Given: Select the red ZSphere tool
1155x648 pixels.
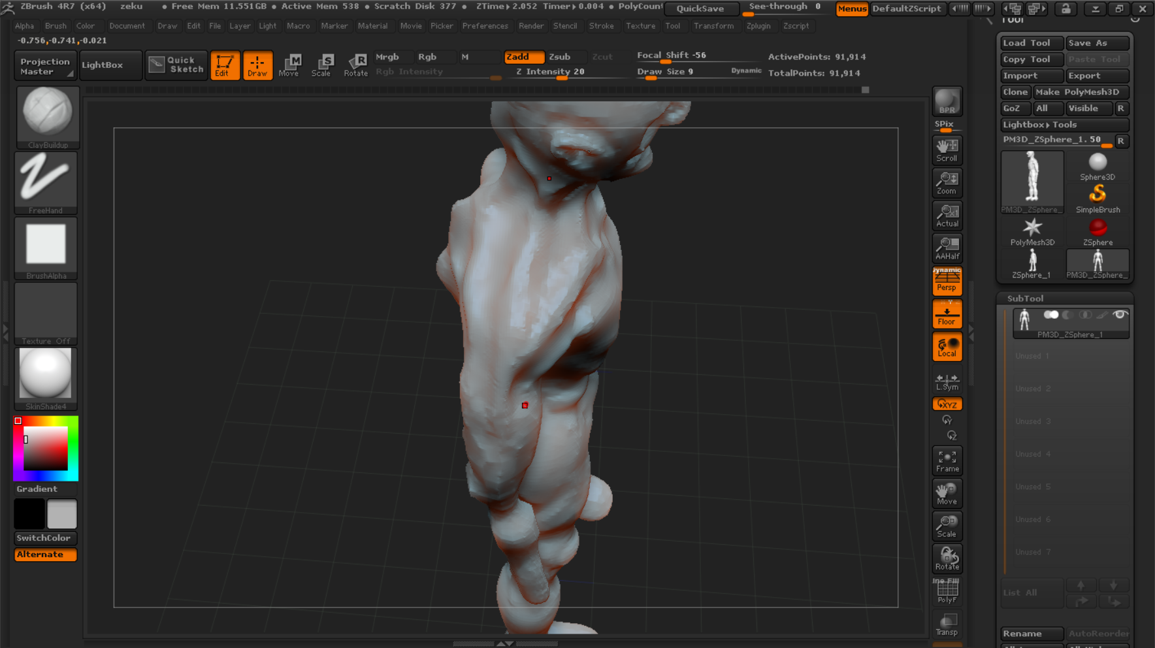Looking at the screenshot, I should (x=1098, y=231).
